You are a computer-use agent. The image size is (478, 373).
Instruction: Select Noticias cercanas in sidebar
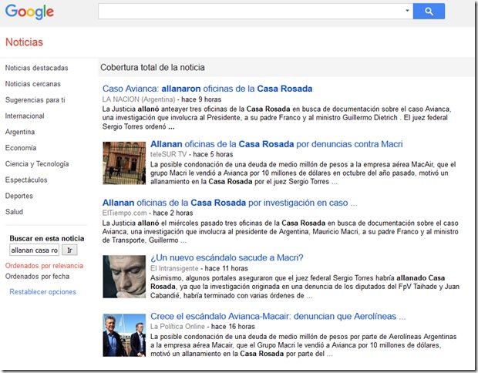(x=33, y=84)
